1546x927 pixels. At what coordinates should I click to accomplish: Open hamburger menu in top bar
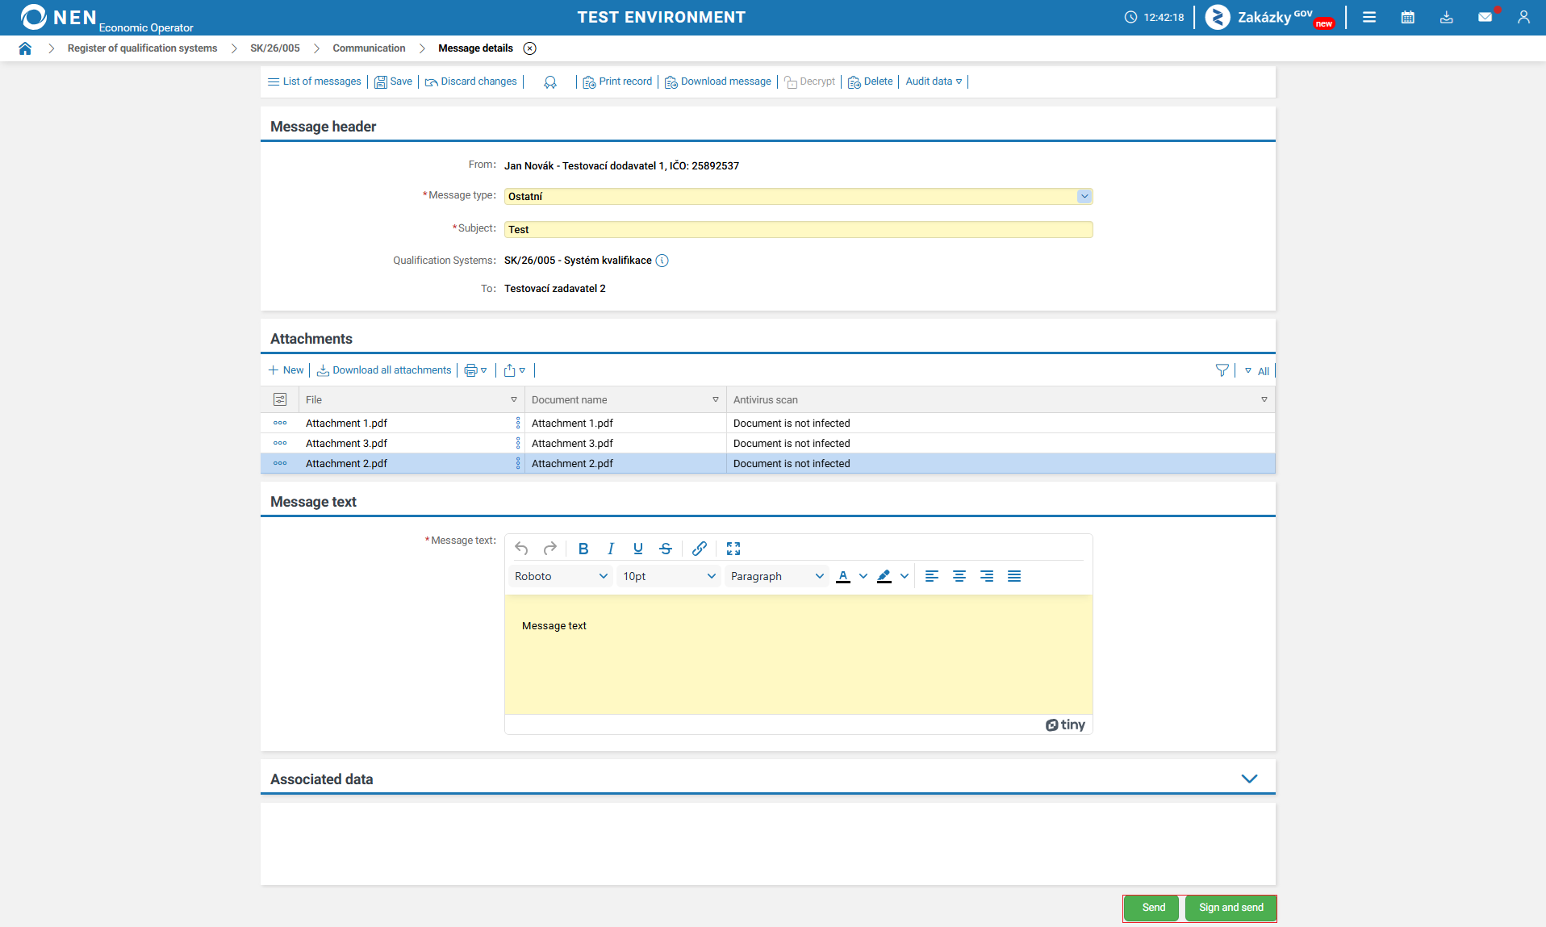[x=1369, y=17]
